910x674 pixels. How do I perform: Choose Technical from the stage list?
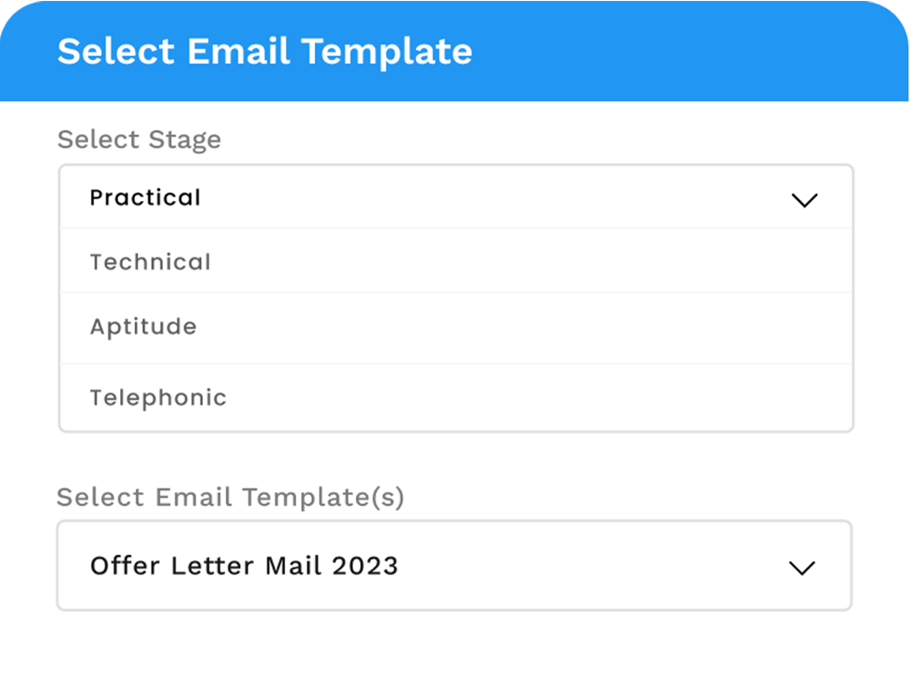click(x=150, y=262)
